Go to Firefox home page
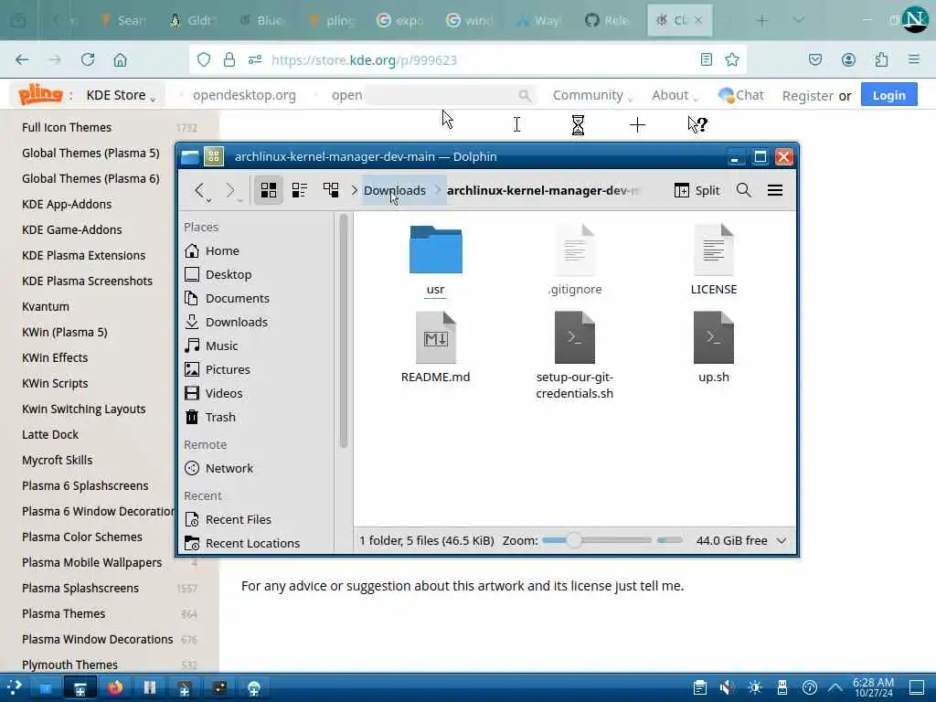Screen dimensions: 936x702 click(120, 59)
